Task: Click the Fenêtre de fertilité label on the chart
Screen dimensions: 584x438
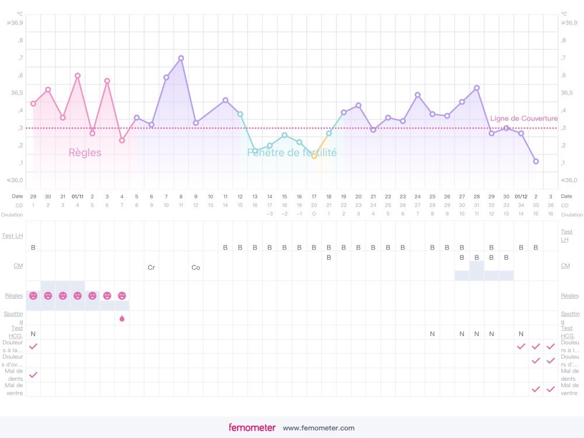Action: 291,153
